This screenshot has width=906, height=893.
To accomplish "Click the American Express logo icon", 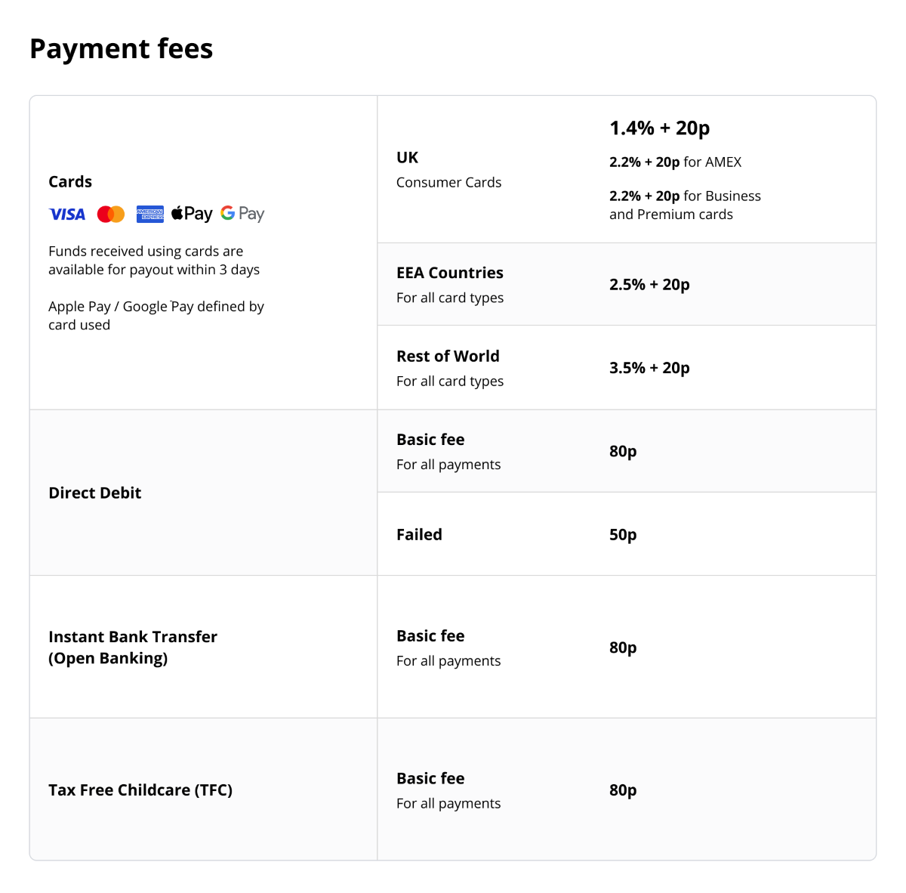I will [x=150, y=214].
